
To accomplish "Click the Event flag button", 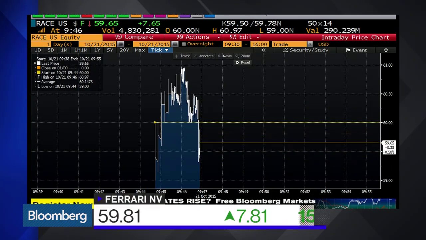I will pyautogui.click(x=356, y=50).
